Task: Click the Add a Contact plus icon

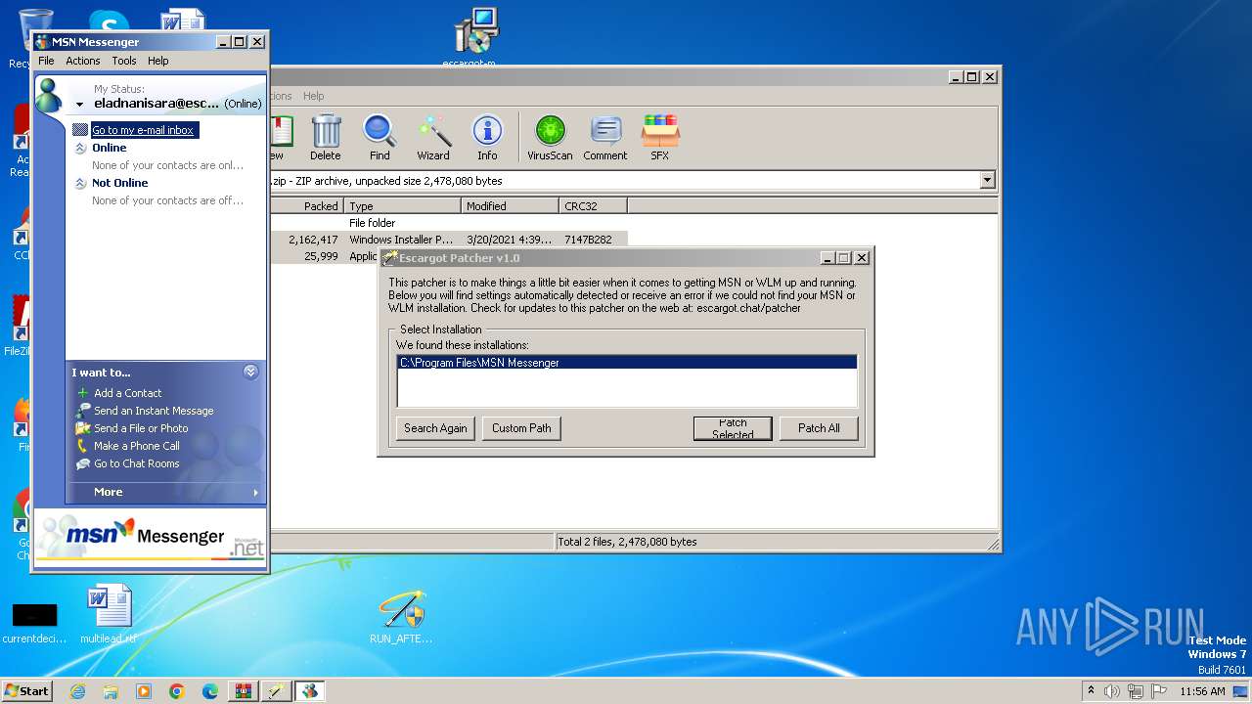Action: 83,393
